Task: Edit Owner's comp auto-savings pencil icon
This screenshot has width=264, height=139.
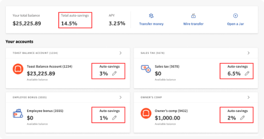Action: coord(242,118)
